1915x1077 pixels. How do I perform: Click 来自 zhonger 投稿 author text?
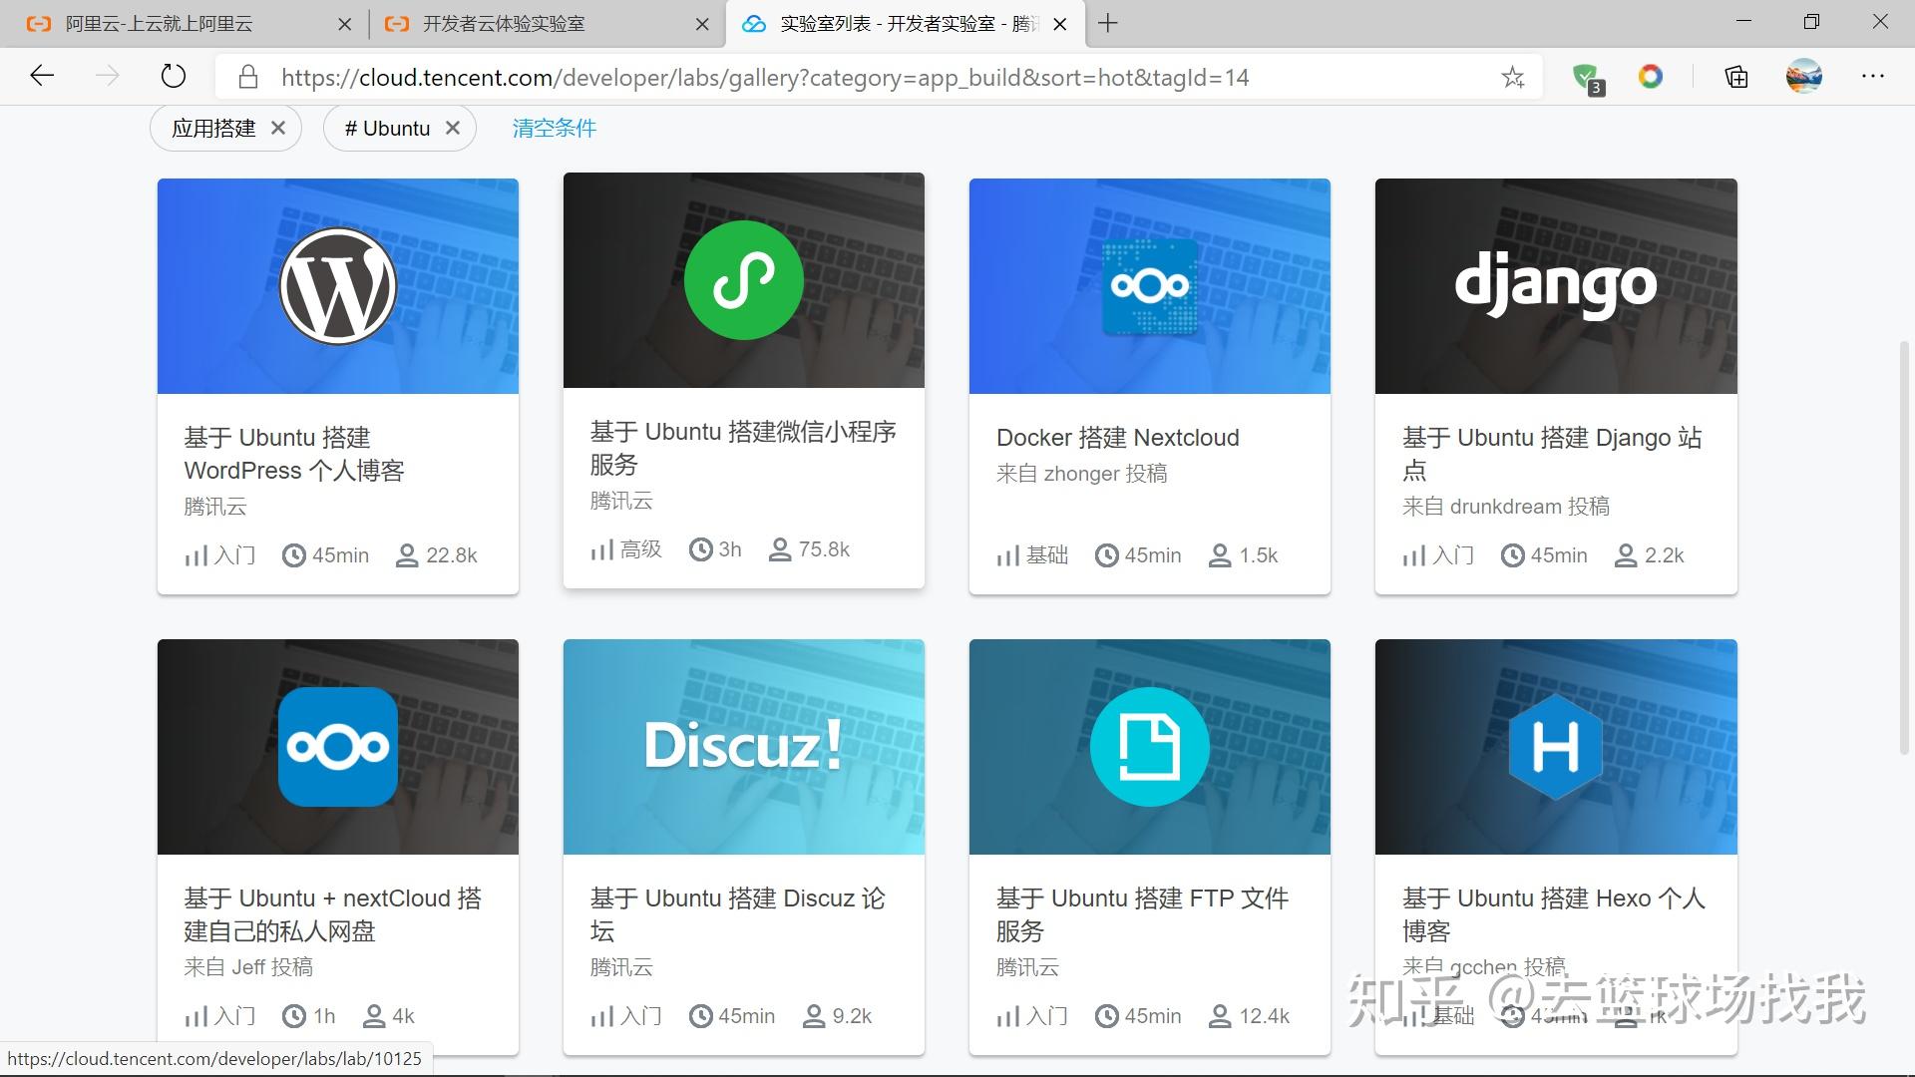tap(1082, 474)
